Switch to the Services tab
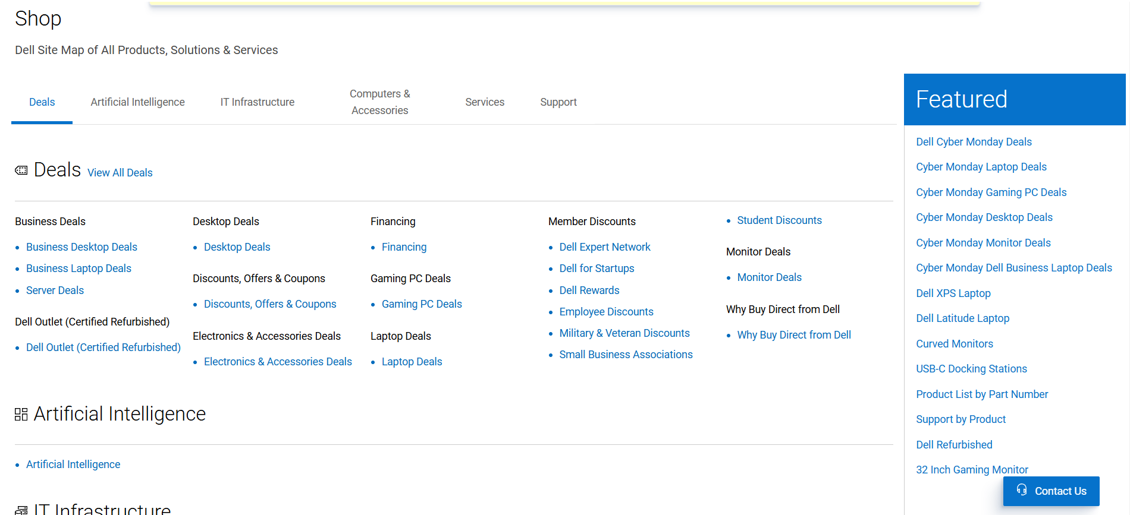 click(x=485, y=102)
